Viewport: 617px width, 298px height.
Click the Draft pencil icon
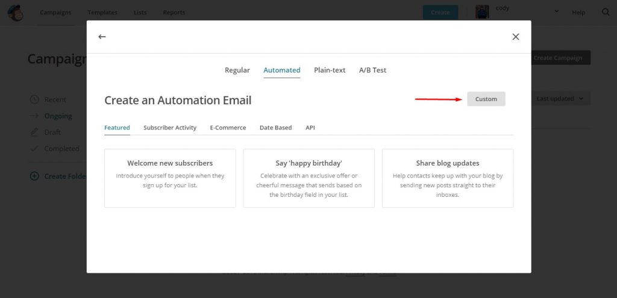(34, 132)
